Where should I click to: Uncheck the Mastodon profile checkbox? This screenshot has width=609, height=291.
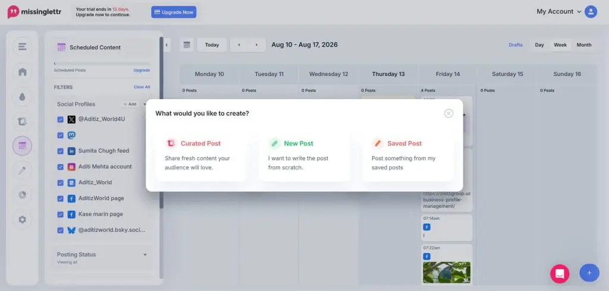(60, 135)
